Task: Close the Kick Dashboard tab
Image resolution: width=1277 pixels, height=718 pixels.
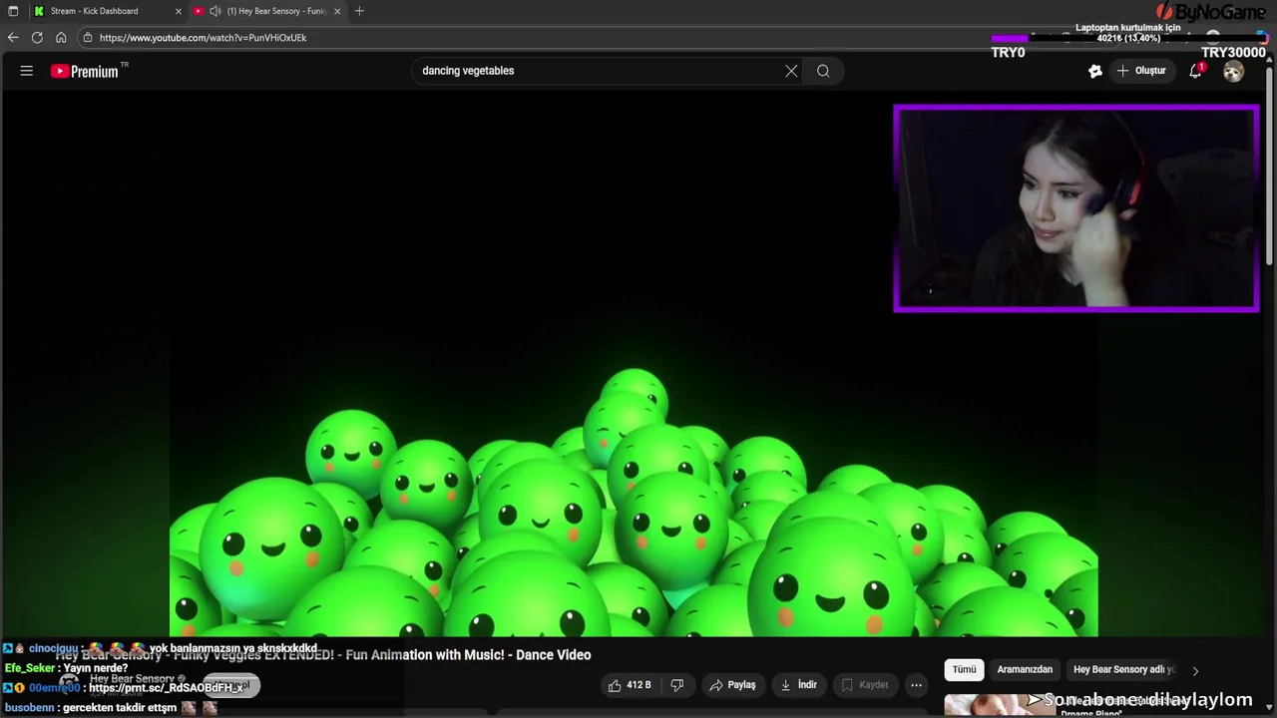Action: coord(179,11)
